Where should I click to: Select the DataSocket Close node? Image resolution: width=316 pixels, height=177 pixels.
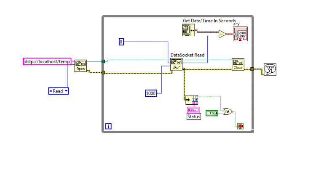click(x=238, y=65)
